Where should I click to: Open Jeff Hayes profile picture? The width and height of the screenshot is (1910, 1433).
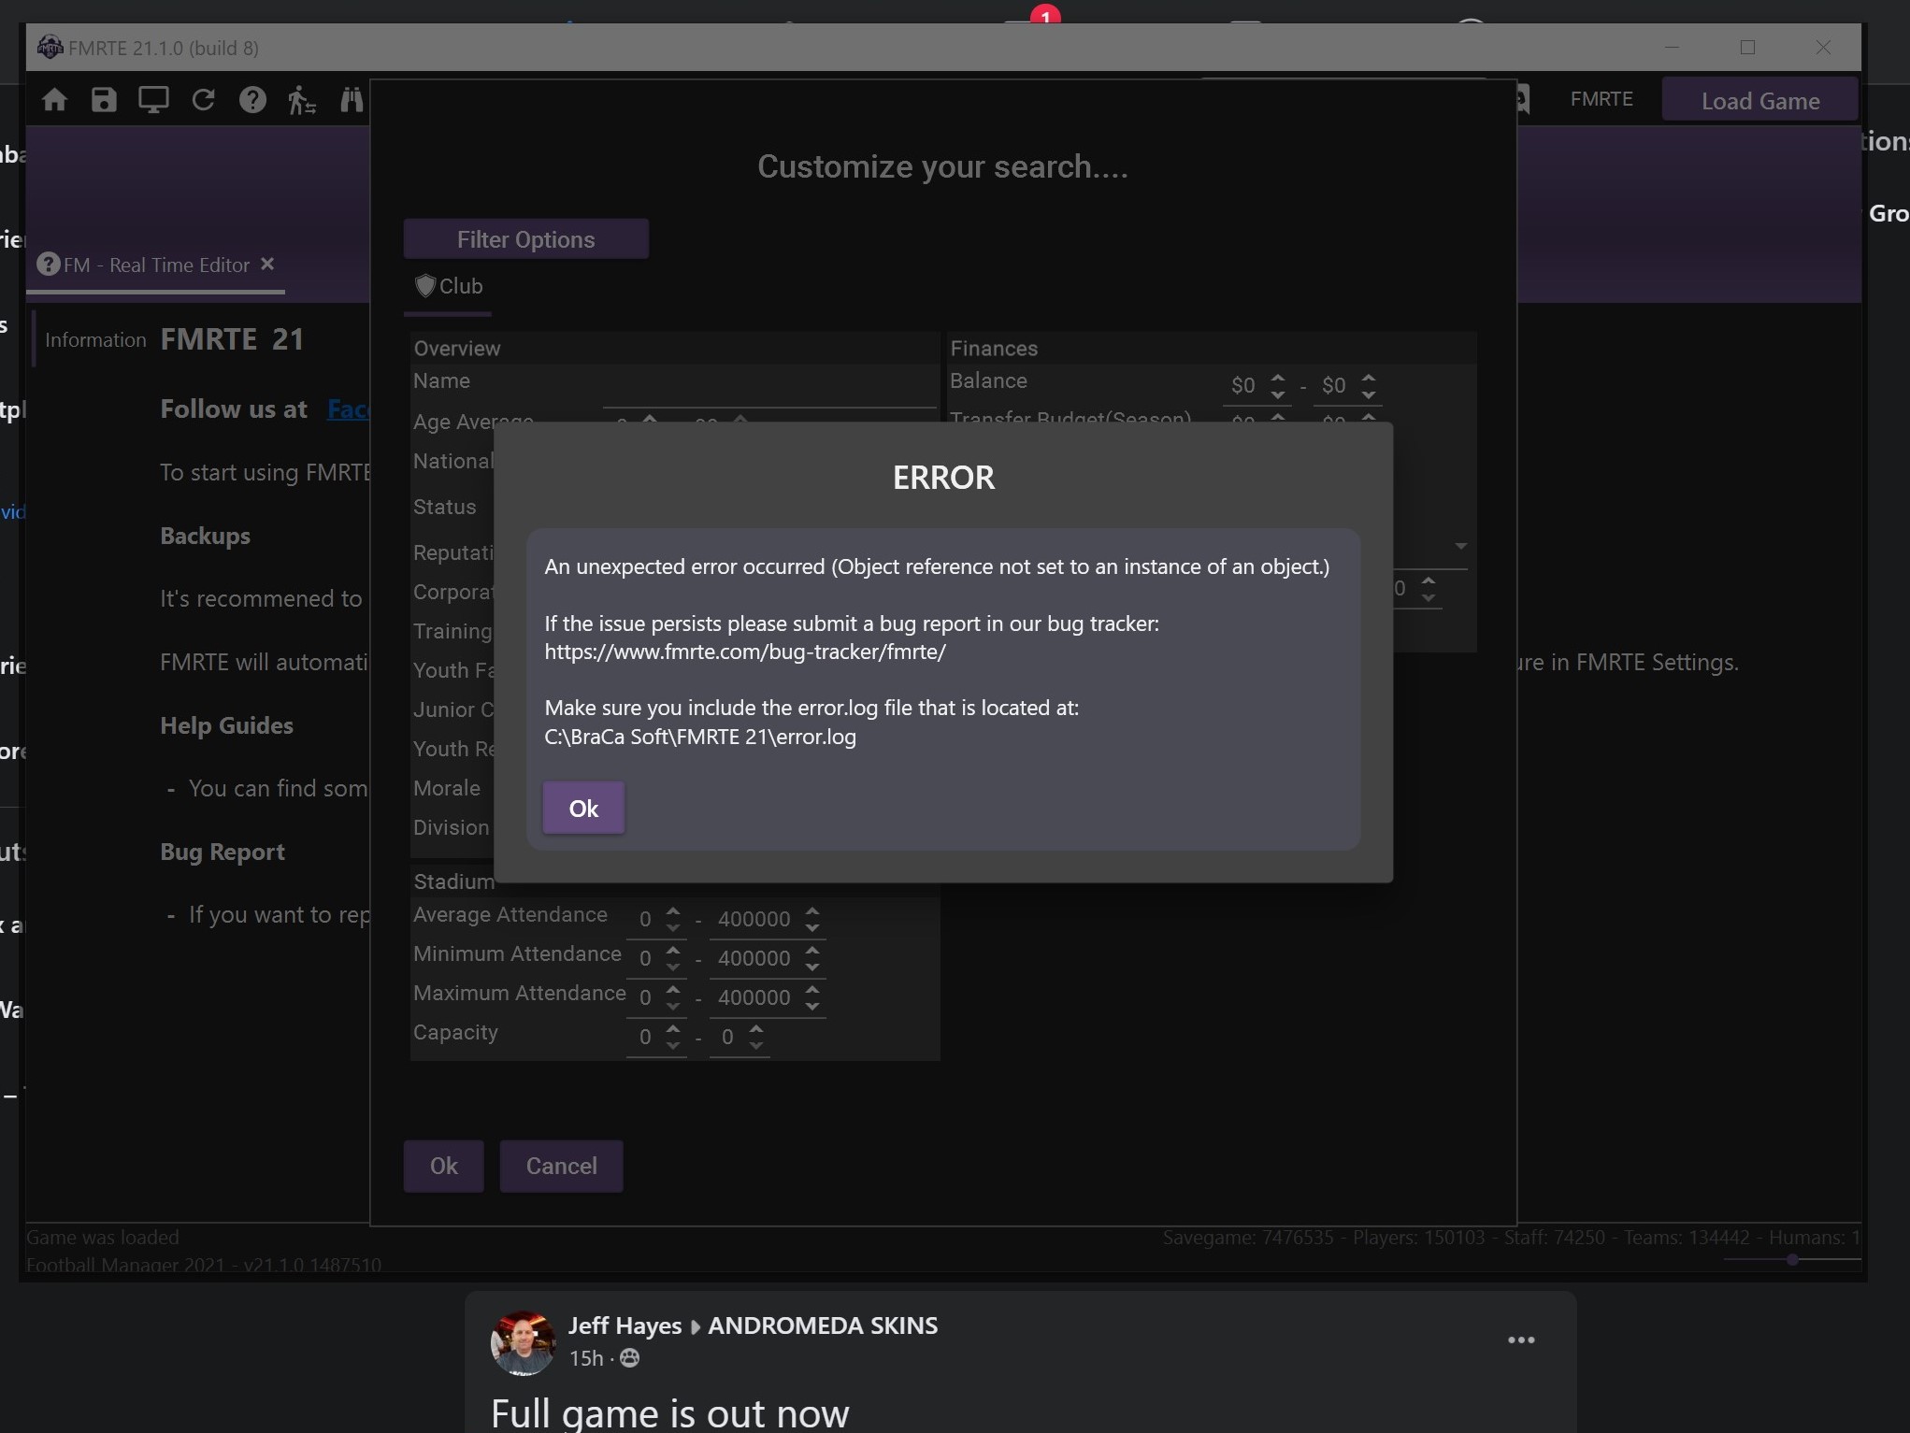pos(523,1342)
